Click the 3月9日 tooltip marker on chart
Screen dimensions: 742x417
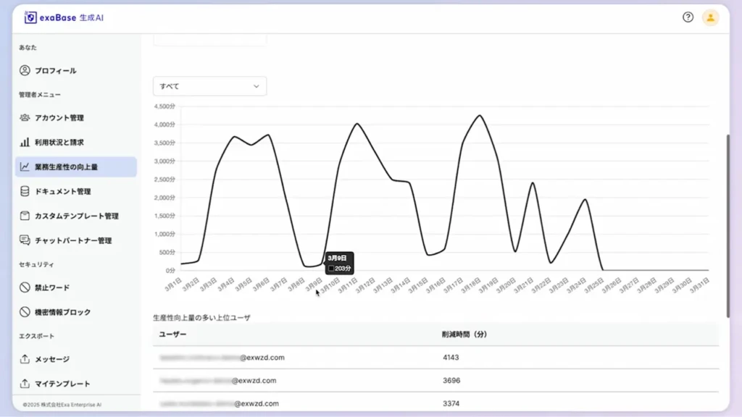coord(338,261)
